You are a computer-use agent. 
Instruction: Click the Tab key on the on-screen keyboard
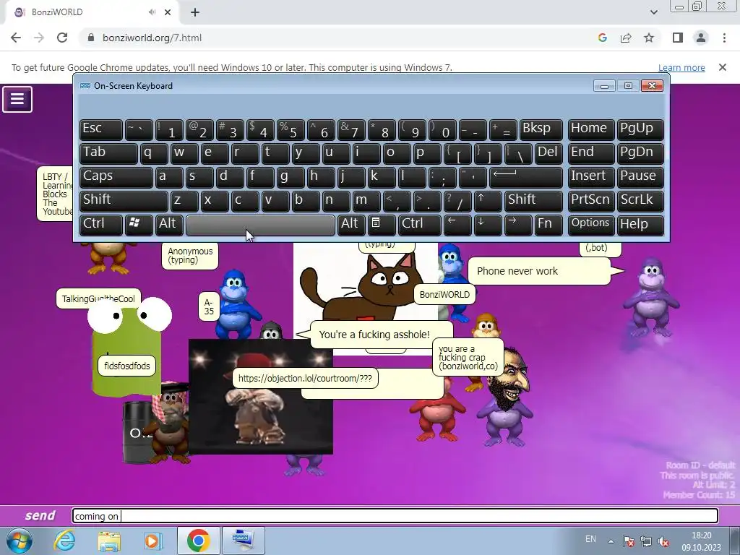pyautogui.click(x=108, y=153)
